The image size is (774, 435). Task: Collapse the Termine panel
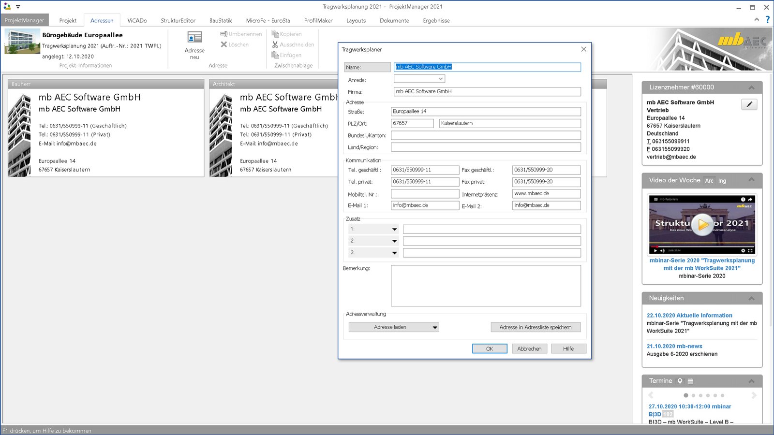[x=751, y=381]
